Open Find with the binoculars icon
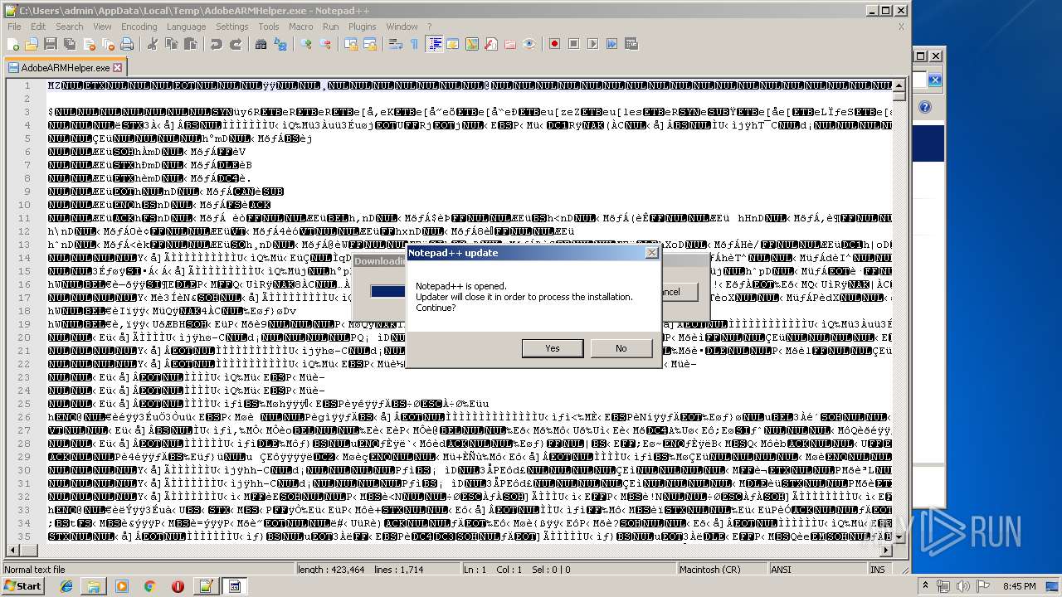This screenshot has width=1062, height=597. point(261,44)
